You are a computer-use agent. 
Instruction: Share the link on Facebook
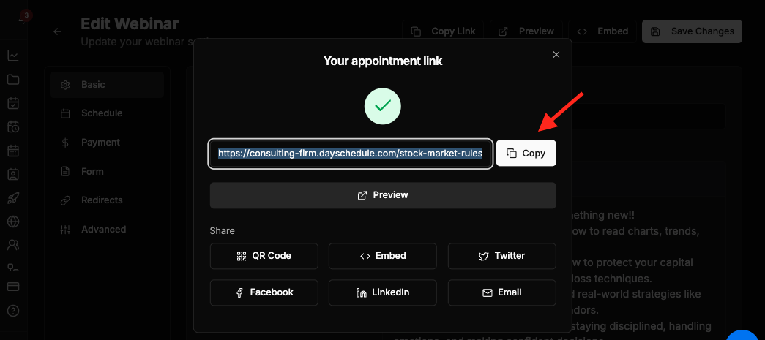pyautogui.click(x=264, y=292)
